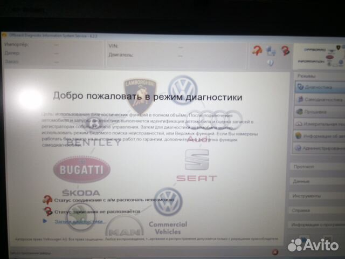Click the Offboard Information logo banner
The image size is (345, 259).
(320, 56)
